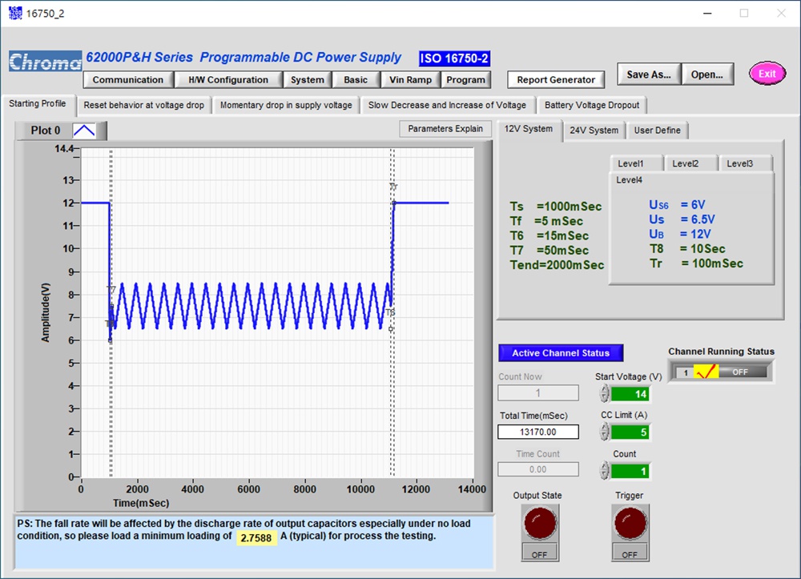Screen dimensions: 801x579
Task: Increase the Count stepper value
Action: tap(605, 467)
